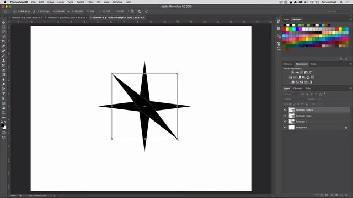Click the Background layer thumbnail
The width and height of the screenshot is (353, 198).
(x=292, y=127)
